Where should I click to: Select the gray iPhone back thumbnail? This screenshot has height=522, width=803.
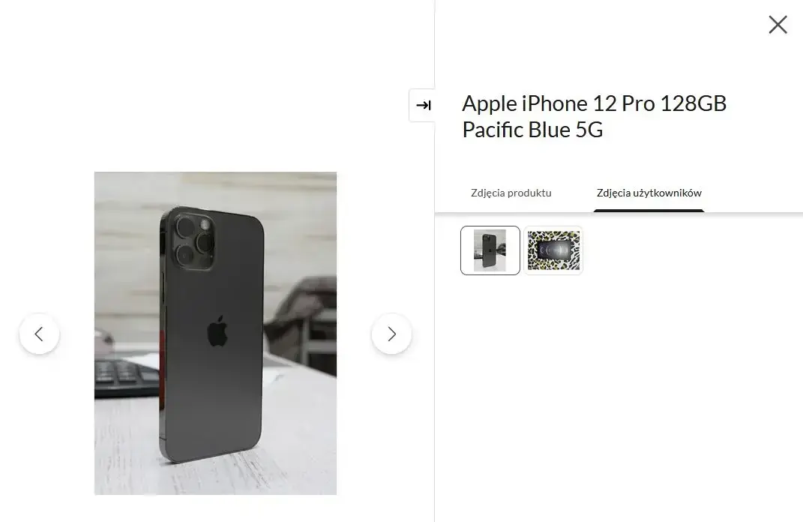(490, 250)
